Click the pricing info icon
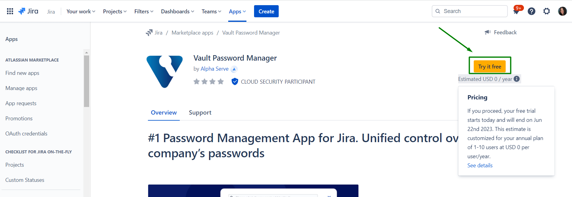 click(517, 79)
